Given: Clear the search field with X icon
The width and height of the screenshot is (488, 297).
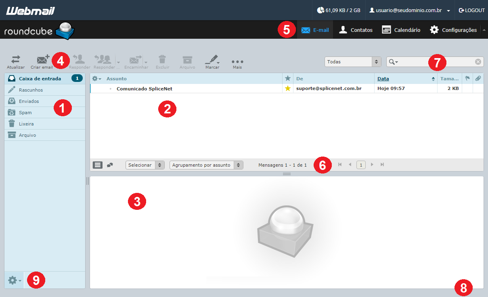Looking at the screenshot, I should [x=478, y=62].
